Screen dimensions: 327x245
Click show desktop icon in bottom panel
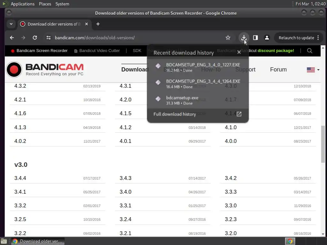click(x=4, y=241)
